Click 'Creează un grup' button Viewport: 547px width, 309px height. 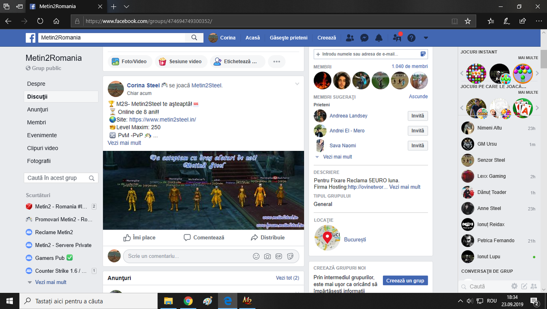pos(405,281)
